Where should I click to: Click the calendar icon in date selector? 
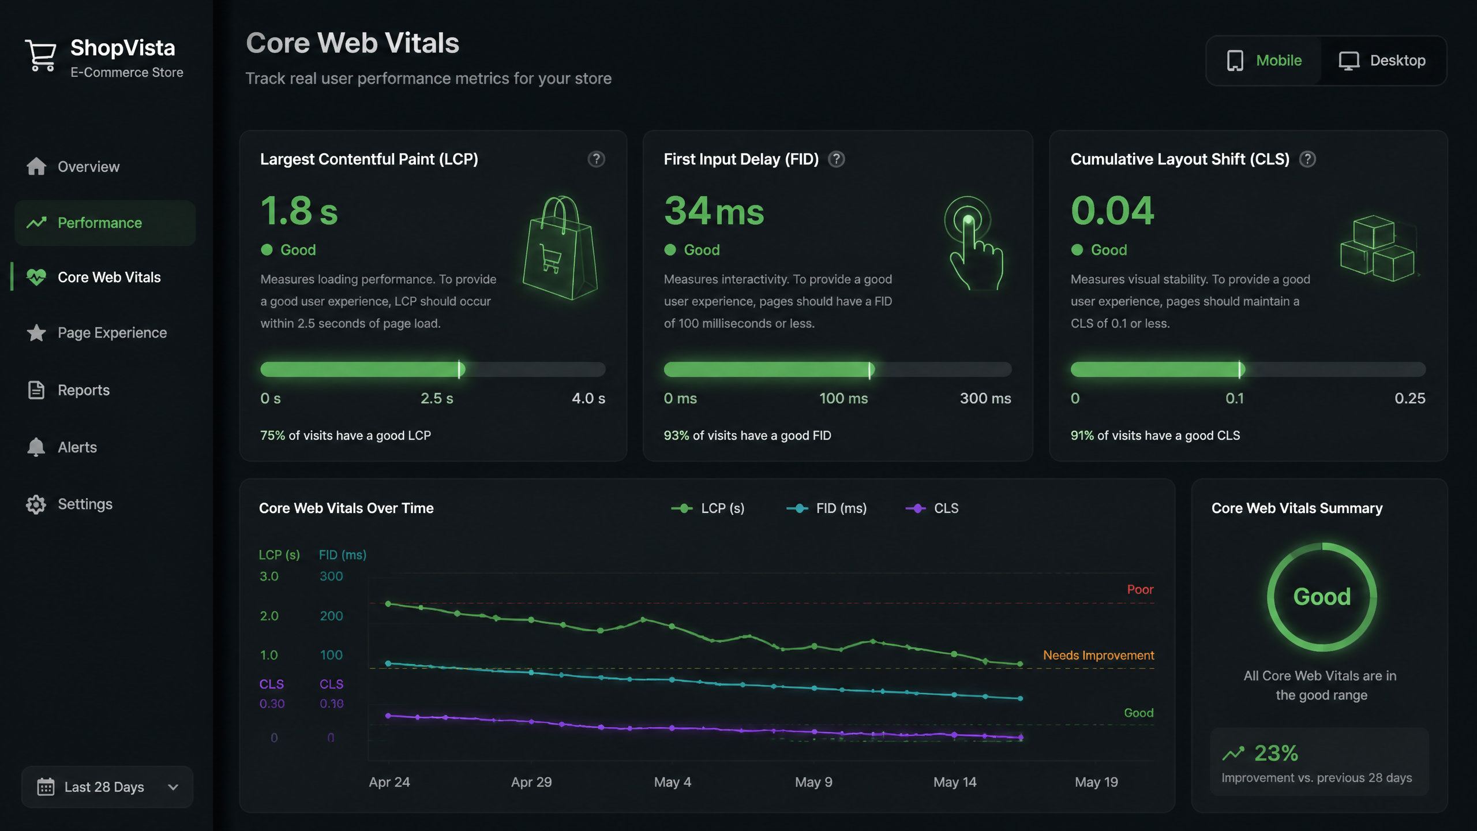click(x=46, y=787)
